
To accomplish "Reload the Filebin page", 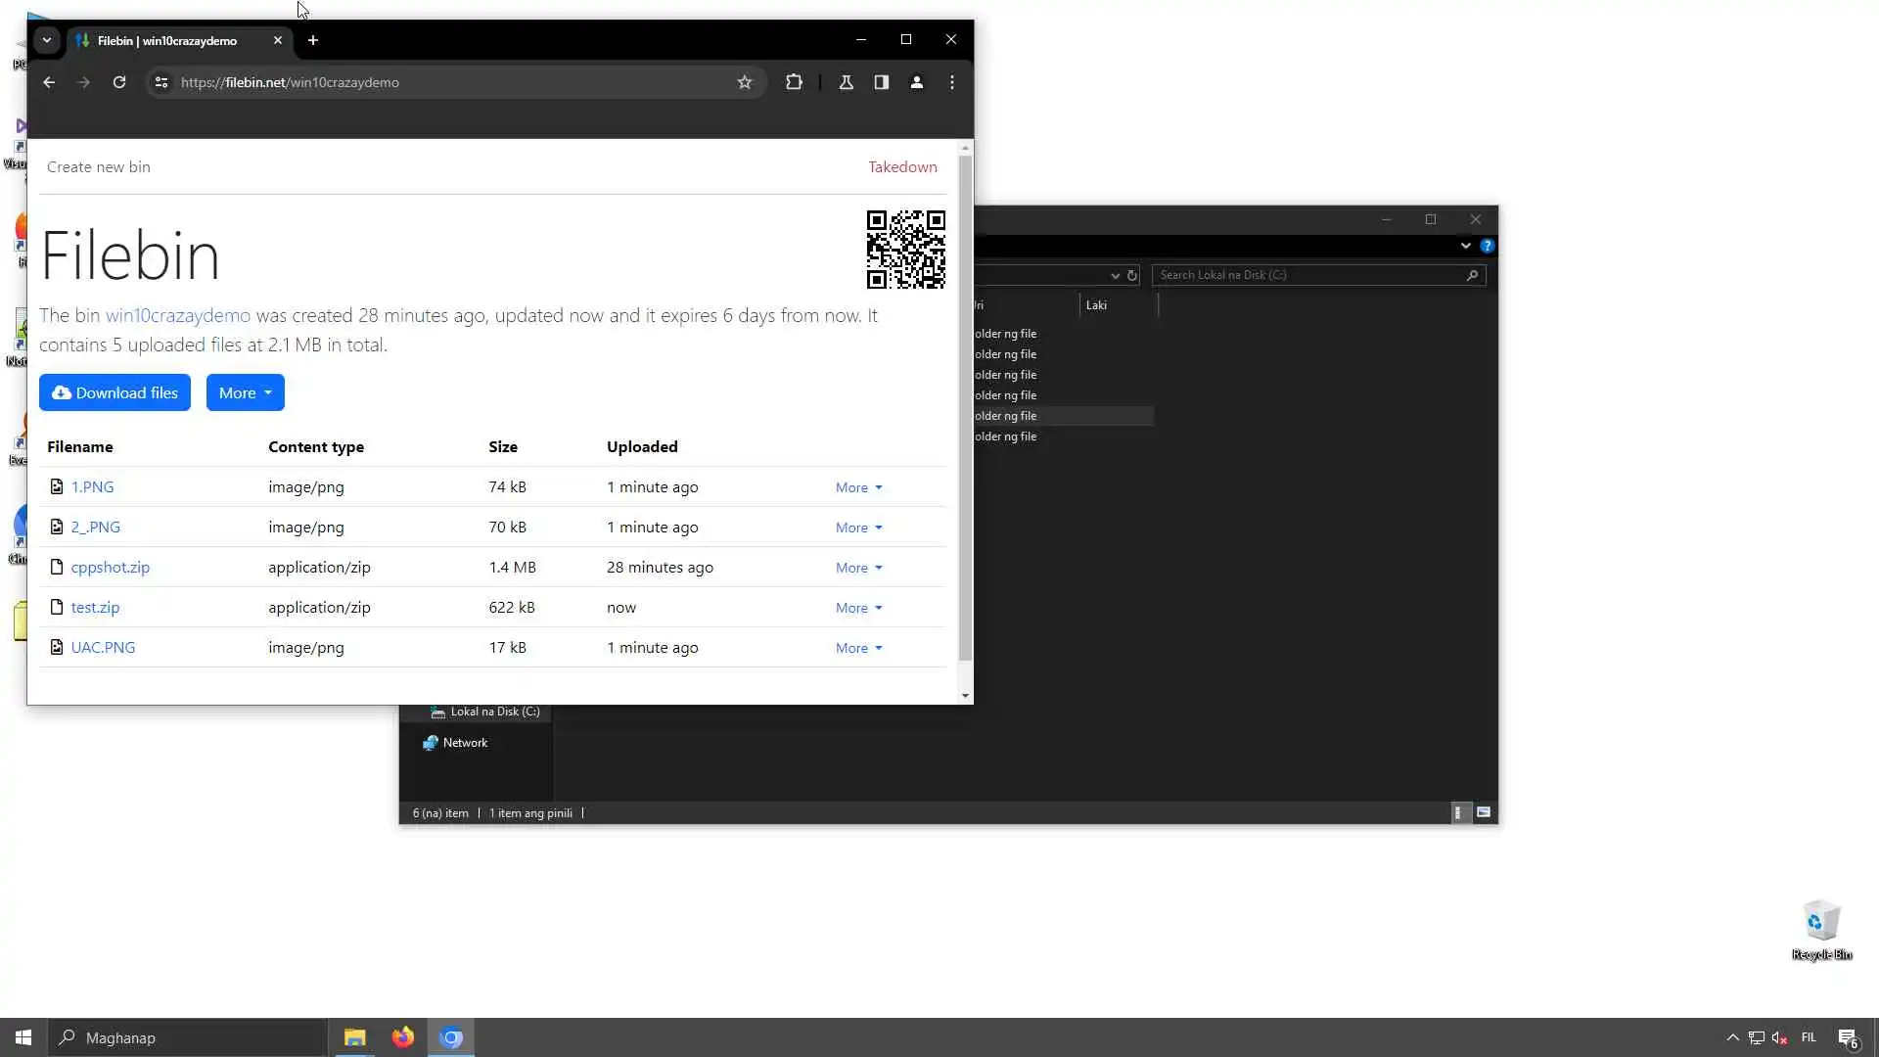I will point(119,82).
